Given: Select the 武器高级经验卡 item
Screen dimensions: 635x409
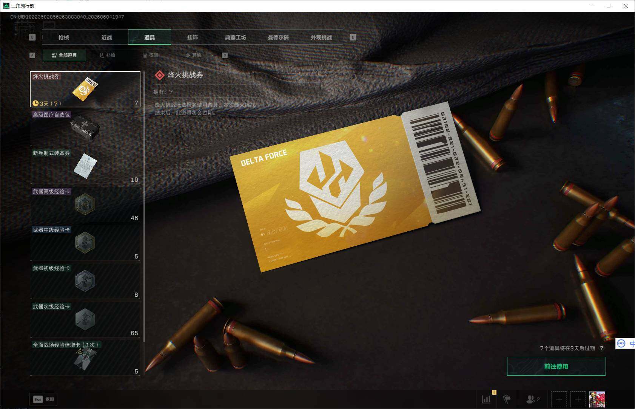Looking at the screenshot, I should point(85,204).
